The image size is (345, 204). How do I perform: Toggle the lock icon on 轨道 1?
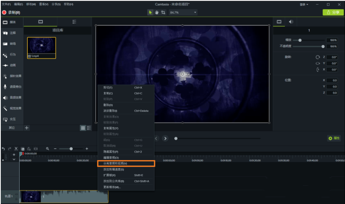point(16,199)
